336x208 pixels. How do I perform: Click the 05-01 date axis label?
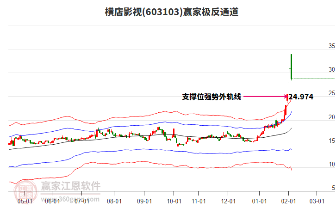[25, 202]
